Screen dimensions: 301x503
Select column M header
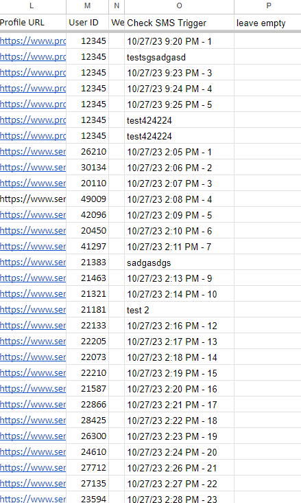[87, 6]
